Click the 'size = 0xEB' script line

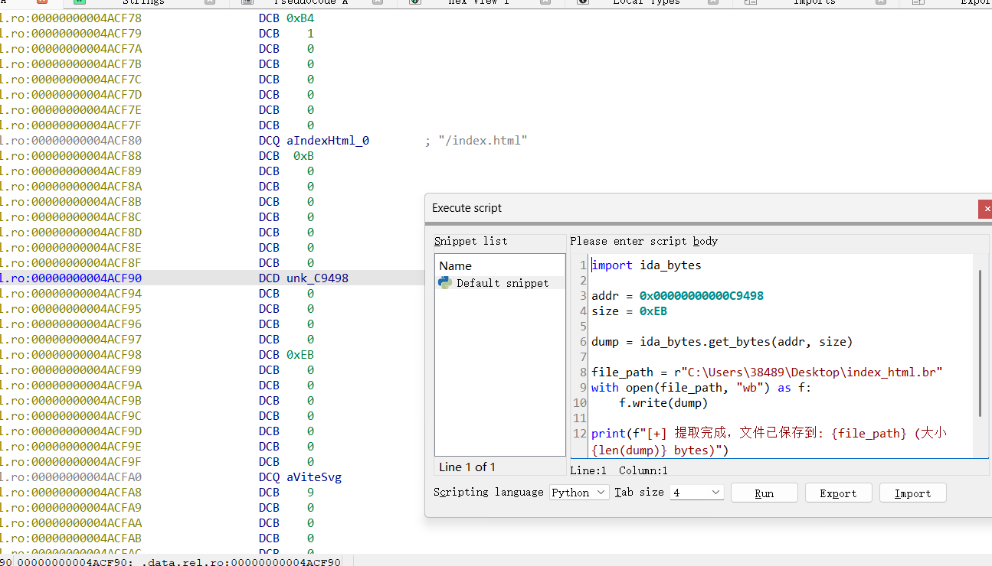(629, 311)
